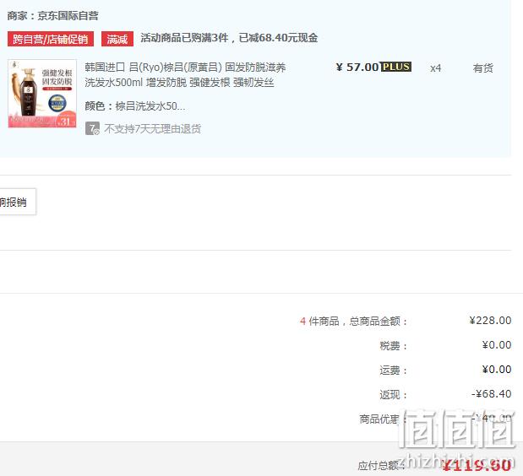
Task: Click the x4 quantity indicator
Action: [x=435, y=68]
